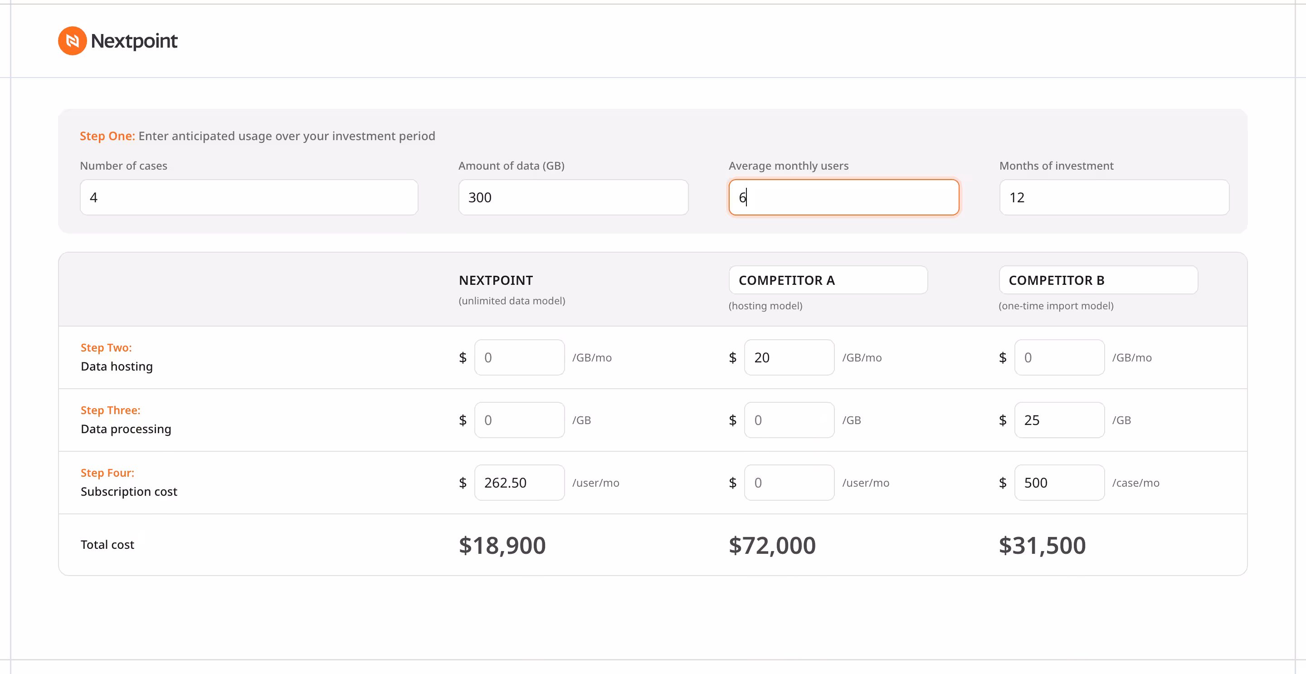Click Competitor B subscription field with 500
Screen dimensions: 1306x674
(x=1059, y=482)
